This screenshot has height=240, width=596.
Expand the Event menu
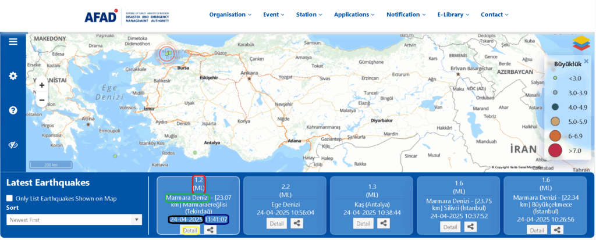tap(274, 15)
